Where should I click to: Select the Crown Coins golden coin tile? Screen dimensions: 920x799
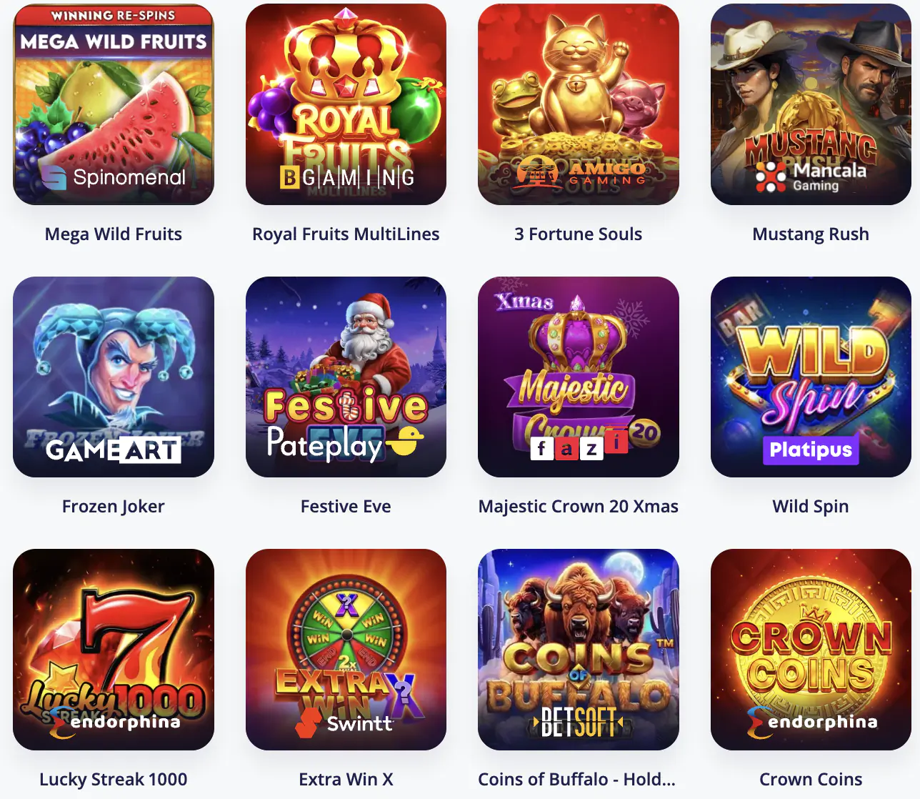[811, 650]
